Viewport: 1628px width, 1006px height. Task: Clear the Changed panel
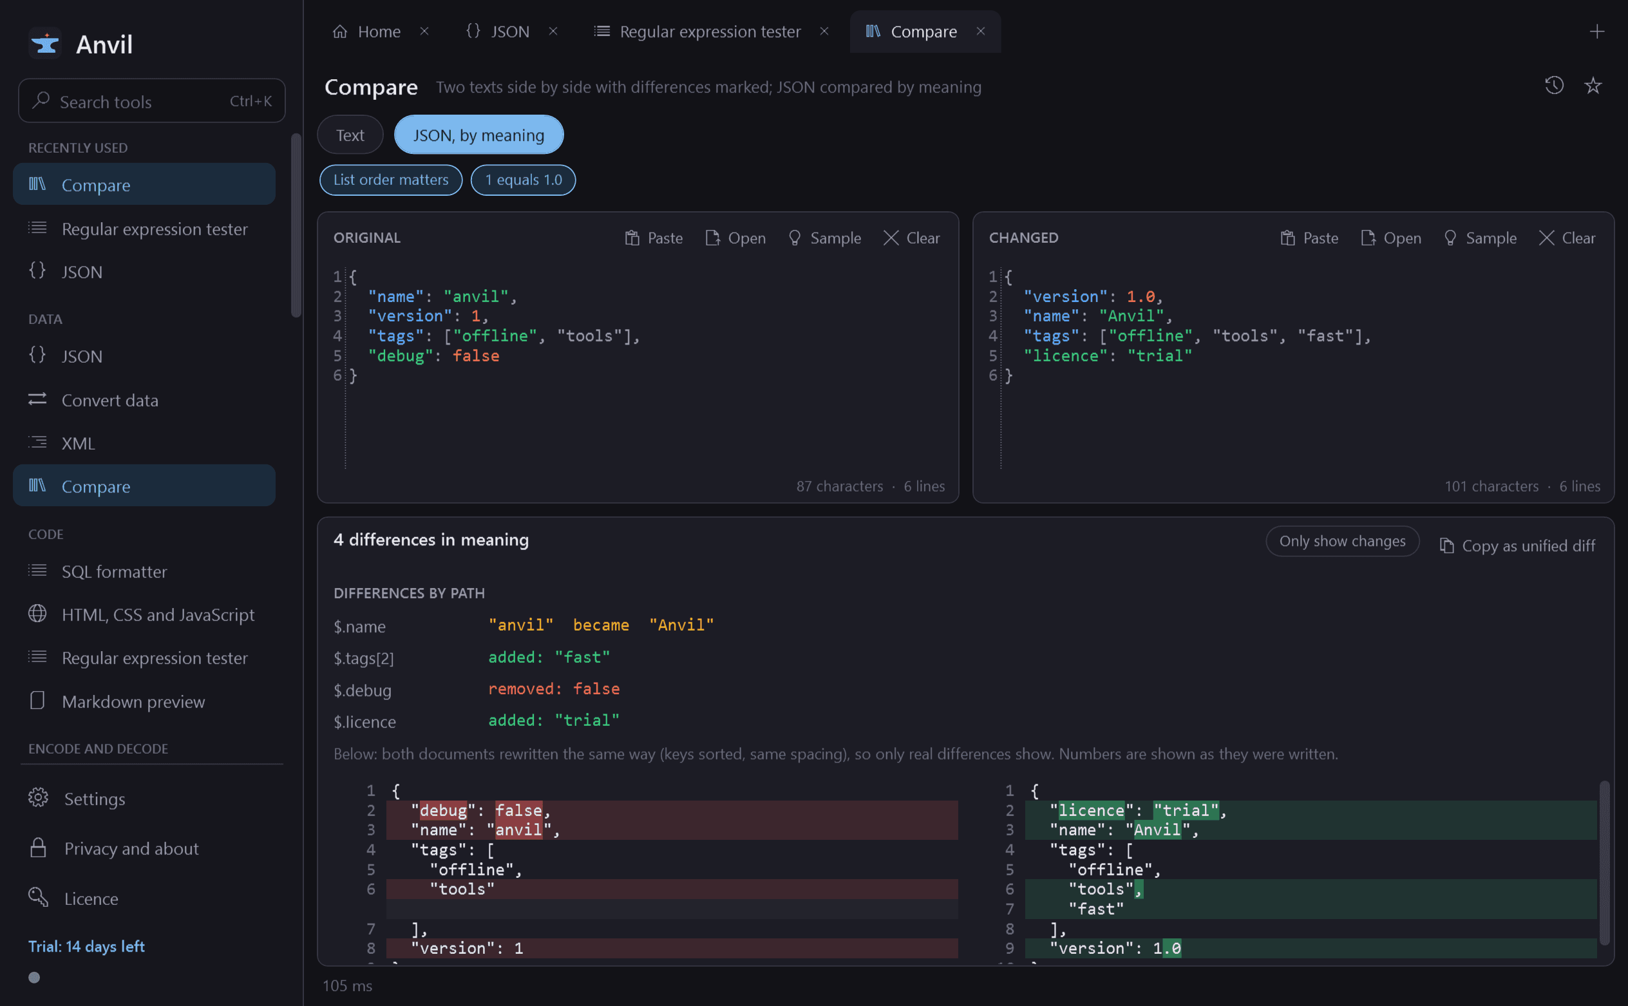tap(1566, 238)
